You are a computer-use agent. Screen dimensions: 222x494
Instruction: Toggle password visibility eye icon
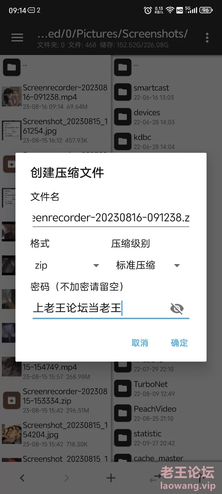click(x=177, y=309)
